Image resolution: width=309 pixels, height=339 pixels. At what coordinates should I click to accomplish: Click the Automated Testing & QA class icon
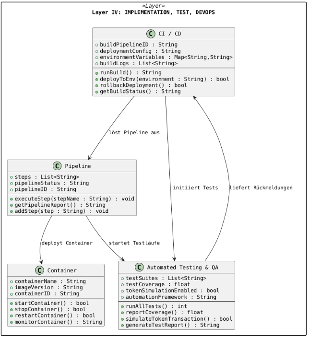(x=140, y=268)
